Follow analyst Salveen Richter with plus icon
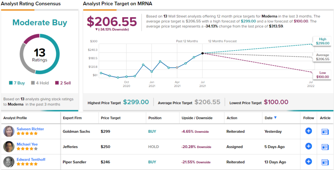The height and width of the screenshot is (170, 334). click(308, 131)
